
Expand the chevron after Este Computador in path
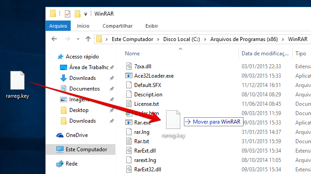[158, 39]
